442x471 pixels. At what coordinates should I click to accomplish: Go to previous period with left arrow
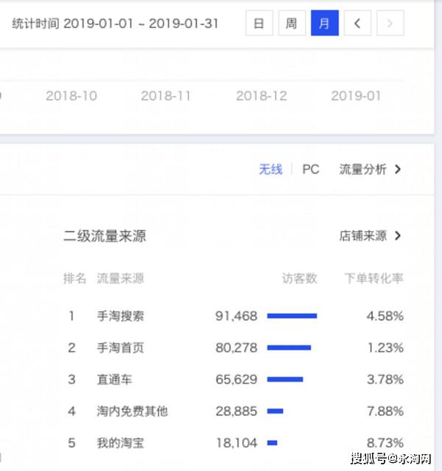(x=357, y=24)
